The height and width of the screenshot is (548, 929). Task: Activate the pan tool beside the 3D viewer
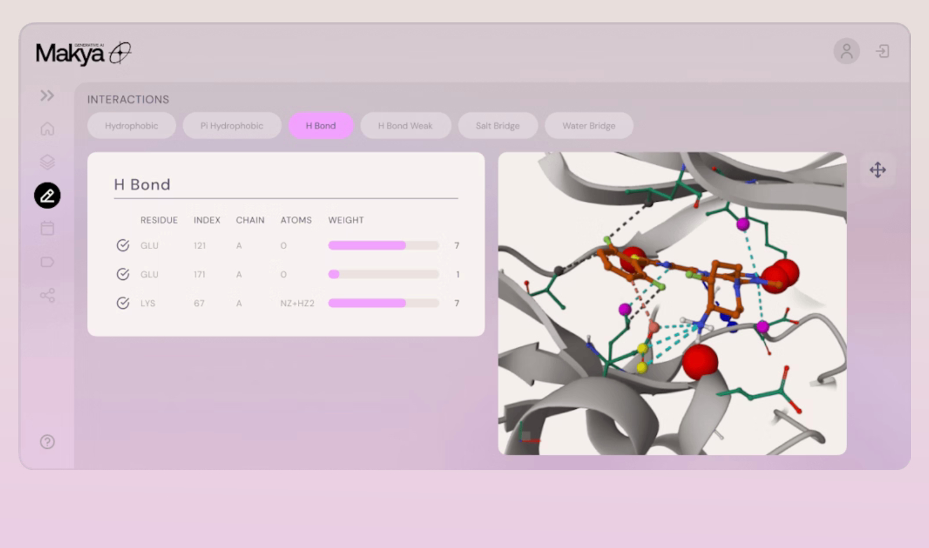click(878, 170)
